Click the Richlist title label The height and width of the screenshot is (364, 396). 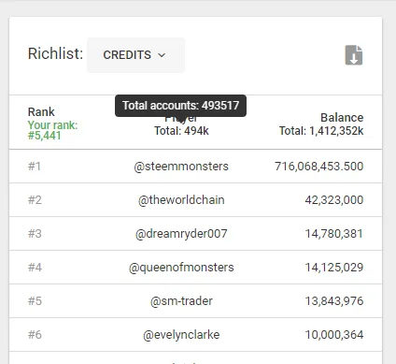coord(55,53)
